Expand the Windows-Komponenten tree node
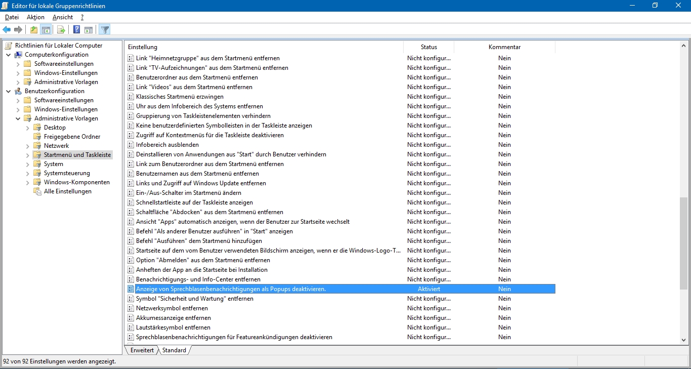691x369 pixels. [28, 182]
